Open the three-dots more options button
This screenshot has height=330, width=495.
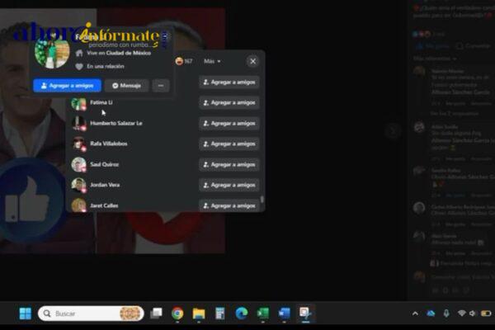click(161, 85)
